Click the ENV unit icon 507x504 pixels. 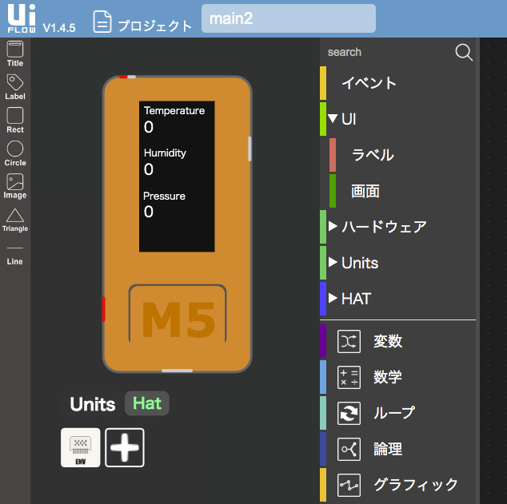[x=81, y=447]
